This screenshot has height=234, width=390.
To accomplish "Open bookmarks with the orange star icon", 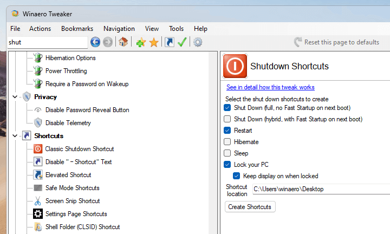I will 154,42.
